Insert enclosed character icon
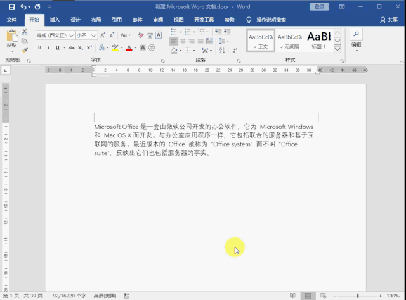Image resolution: width=406 pixels, height=300 pixels. pyautogui.click(x=152, y=47)
